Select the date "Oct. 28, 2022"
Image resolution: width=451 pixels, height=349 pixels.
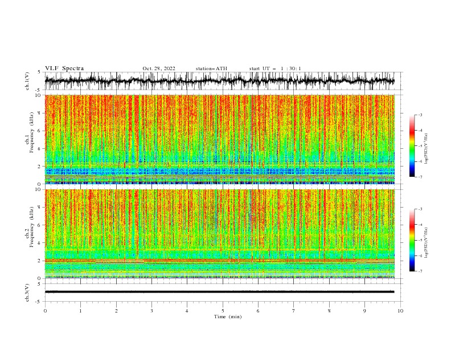click(x=159, y=68)
